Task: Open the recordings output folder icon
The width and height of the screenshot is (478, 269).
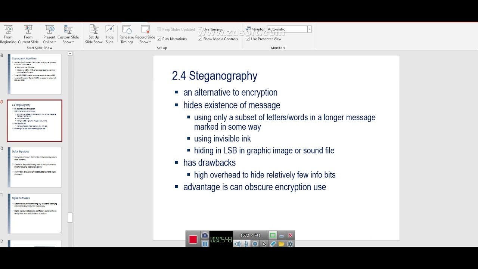Action: coord(281,244)
